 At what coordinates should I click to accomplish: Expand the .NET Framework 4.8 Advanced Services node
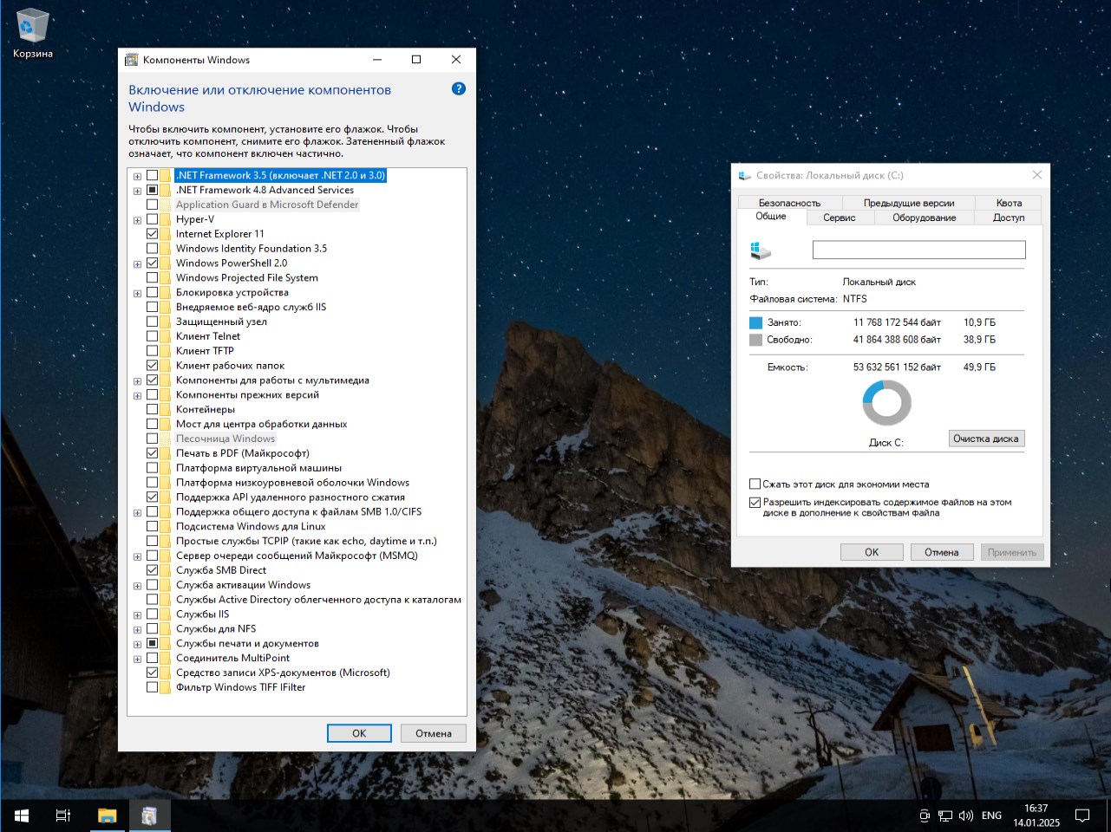pyautogui.click(x=137, y=191)
